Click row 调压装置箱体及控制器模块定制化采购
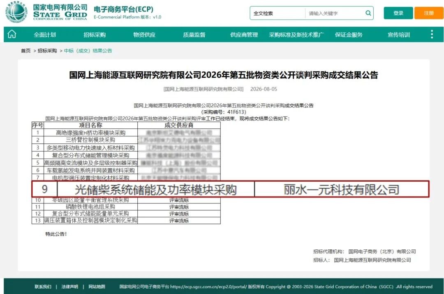This screenshot has width=444, height=294. 126,221
